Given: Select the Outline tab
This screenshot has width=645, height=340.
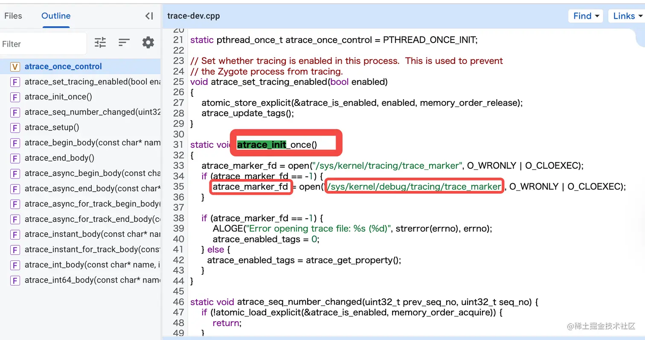Looking at the screenshot, I should click(56, 16).
